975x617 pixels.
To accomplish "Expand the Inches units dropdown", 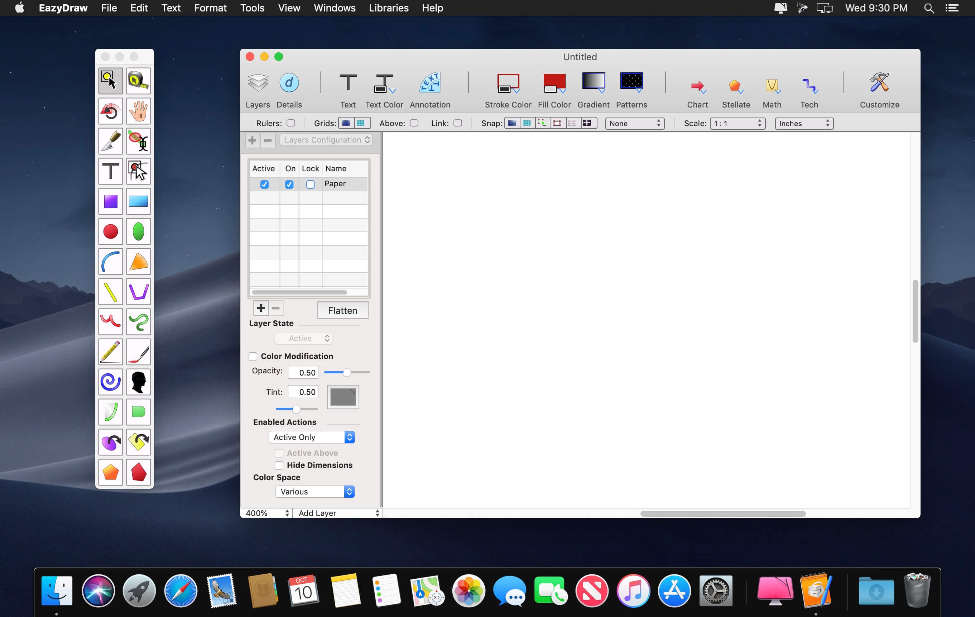I will point(804,124).
